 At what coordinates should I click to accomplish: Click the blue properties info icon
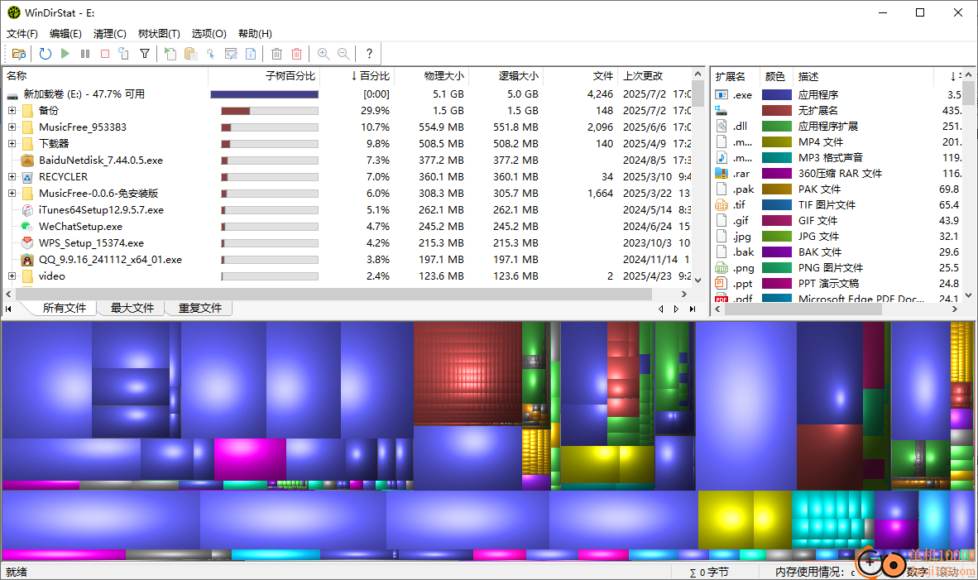tap(251, 54)
